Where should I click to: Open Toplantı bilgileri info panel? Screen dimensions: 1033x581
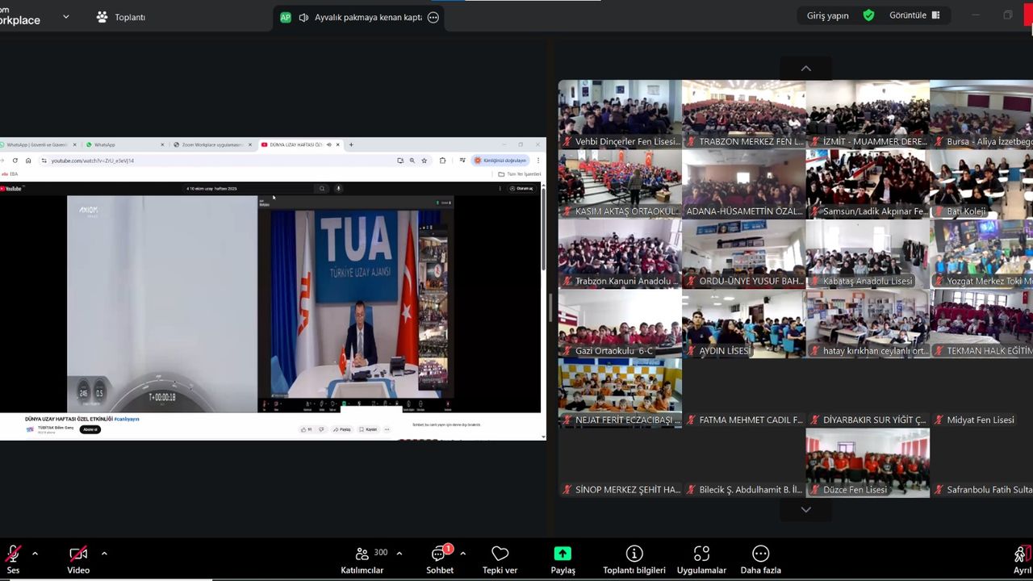(634, 560)
